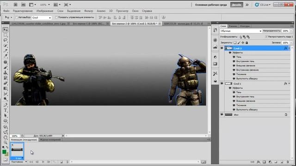Select the Hand tool
The image size is (296, 166).
pos(6,137)
